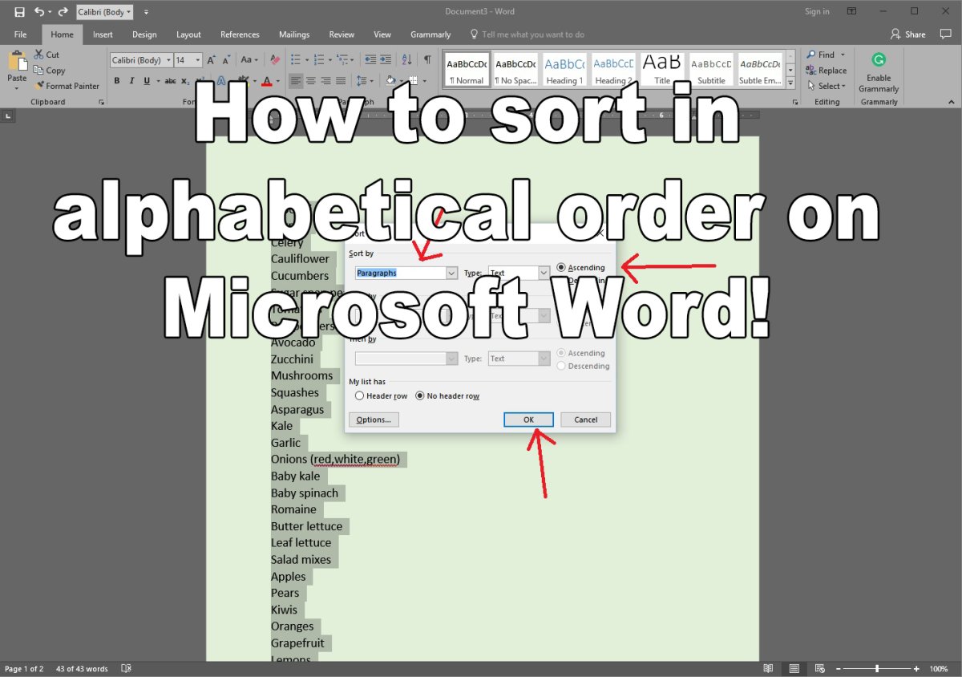The width and height of the screenshot is (962, 677).
Task: Cut the selected text
Action: (x=46, y=55)
